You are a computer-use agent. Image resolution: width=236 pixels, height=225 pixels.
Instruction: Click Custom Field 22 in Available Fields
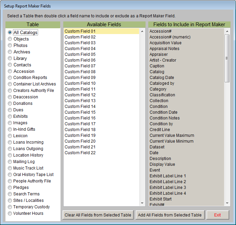pyautogui.click(x=80, y=153)
